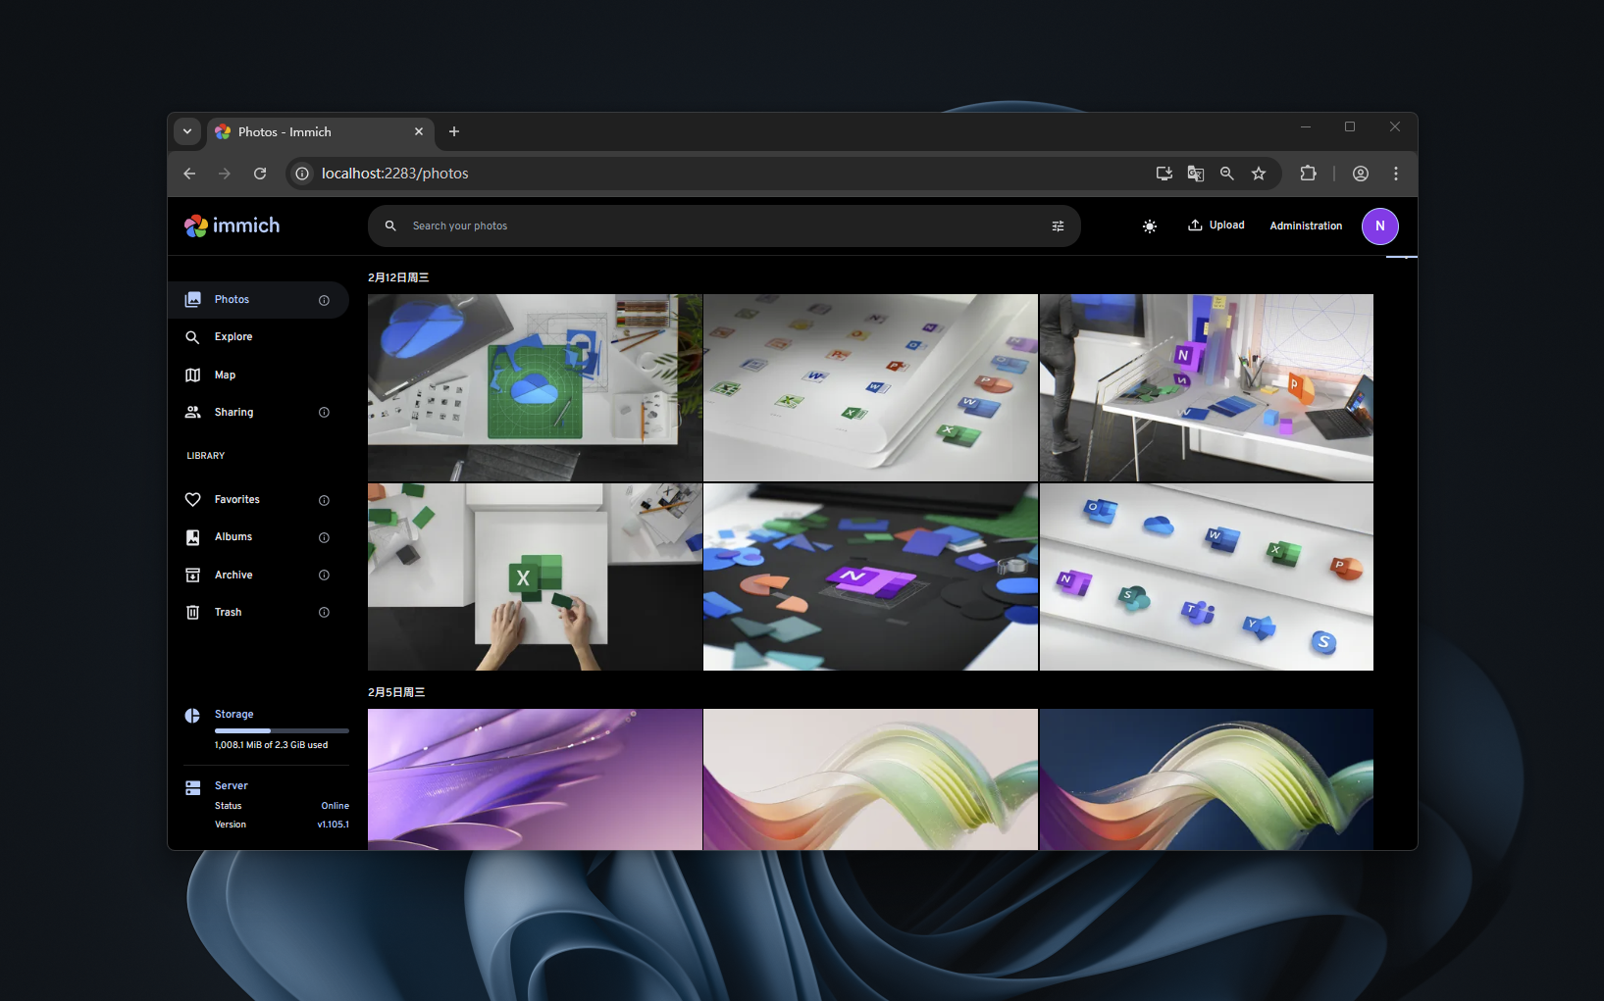1604x1001 pixels.
Task: Open the OneNote dark paper shapes photo
Action: click(870, 576)
